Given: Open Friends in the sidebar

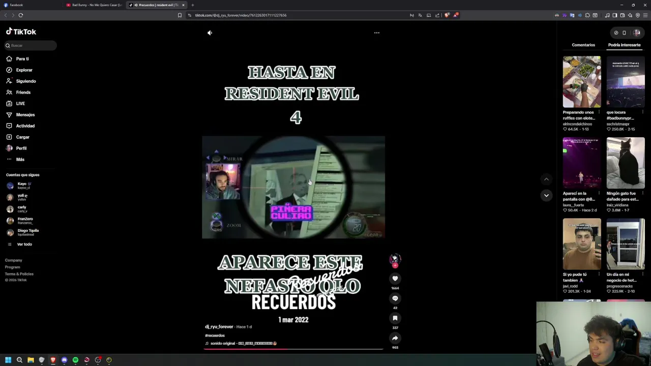Looking at the screenshot, I should click(x=23, y=93).
